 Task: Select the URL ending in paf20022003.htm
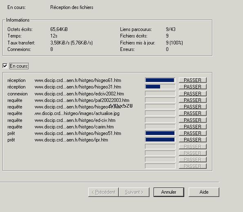click(x=82, y=100)
